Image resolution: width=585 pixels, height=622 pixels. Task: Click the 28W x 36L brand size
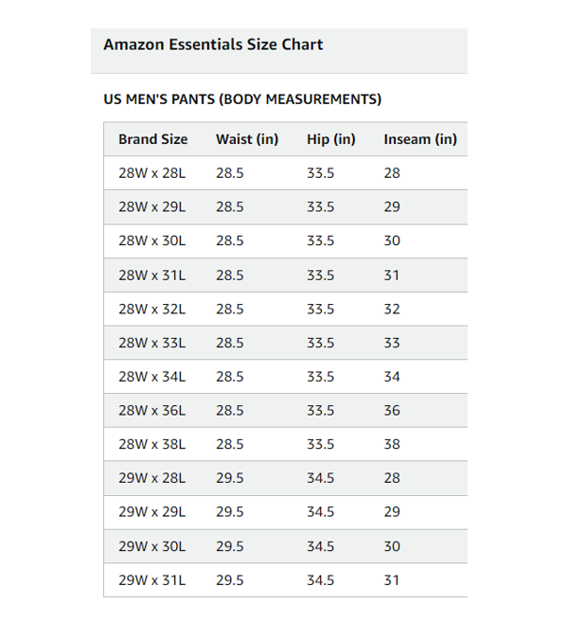[x=151, y=411]
